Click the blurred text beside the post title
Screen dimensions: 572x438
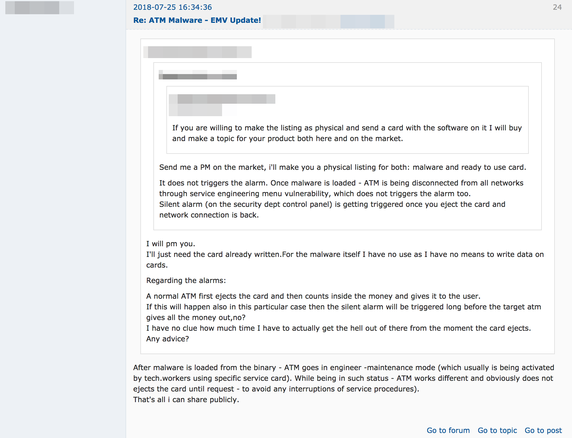pos(328,22)
